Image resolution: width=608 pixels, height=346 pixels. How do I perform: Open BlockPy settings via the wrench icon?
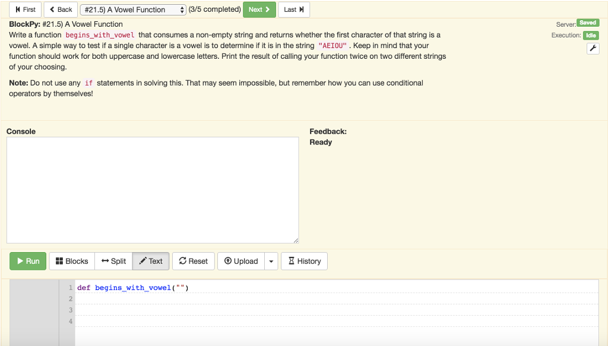coord(593,48)
